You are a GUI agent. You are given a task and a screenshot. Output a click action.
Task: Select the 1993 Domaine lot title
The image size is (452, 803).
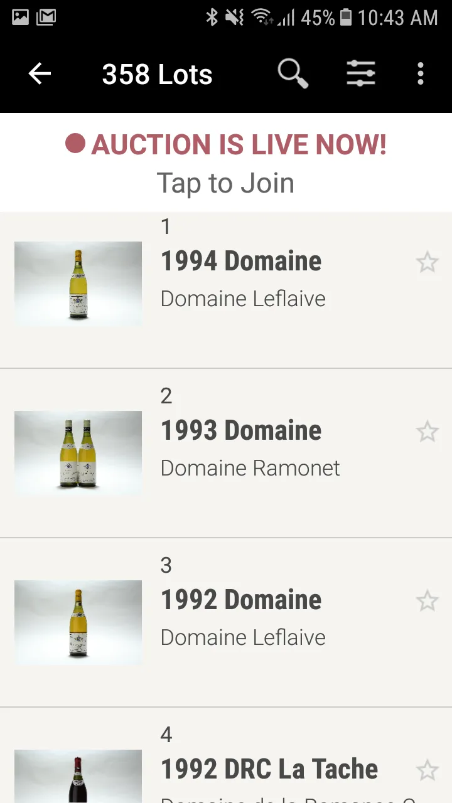coord(241,430)
